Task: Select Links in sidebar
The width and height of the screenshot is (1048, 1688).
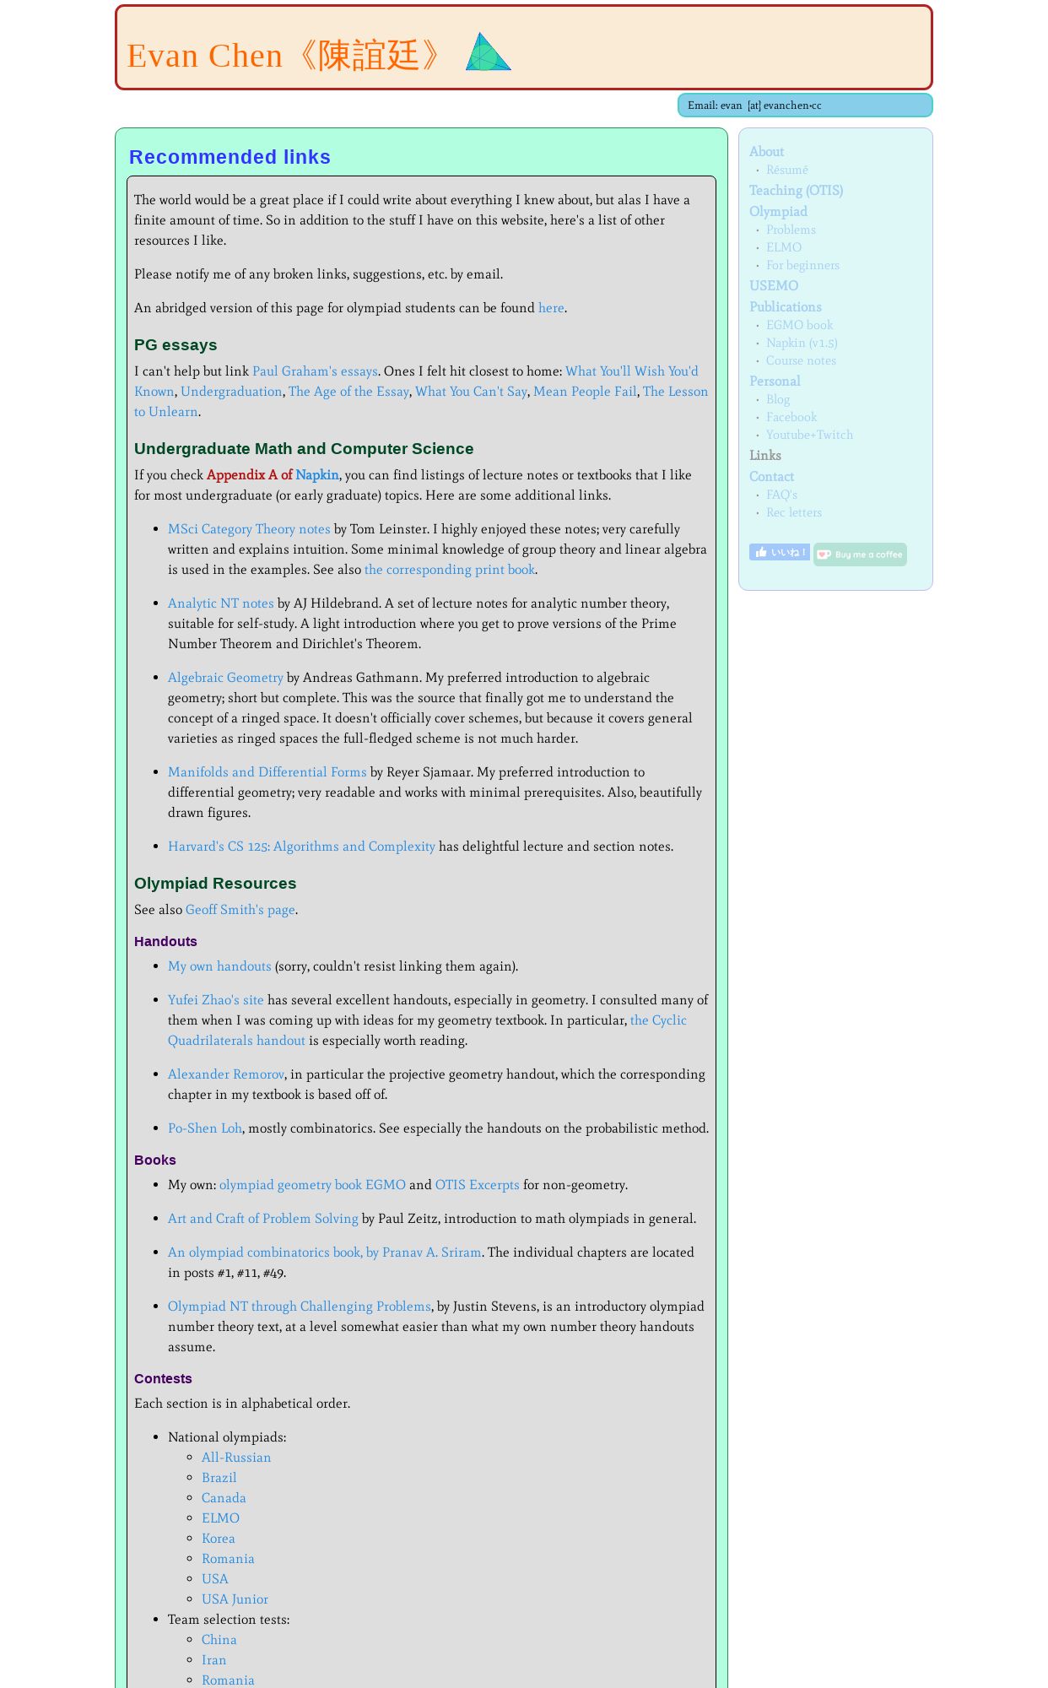Action: pyautogui.click(x=765, y=456)
